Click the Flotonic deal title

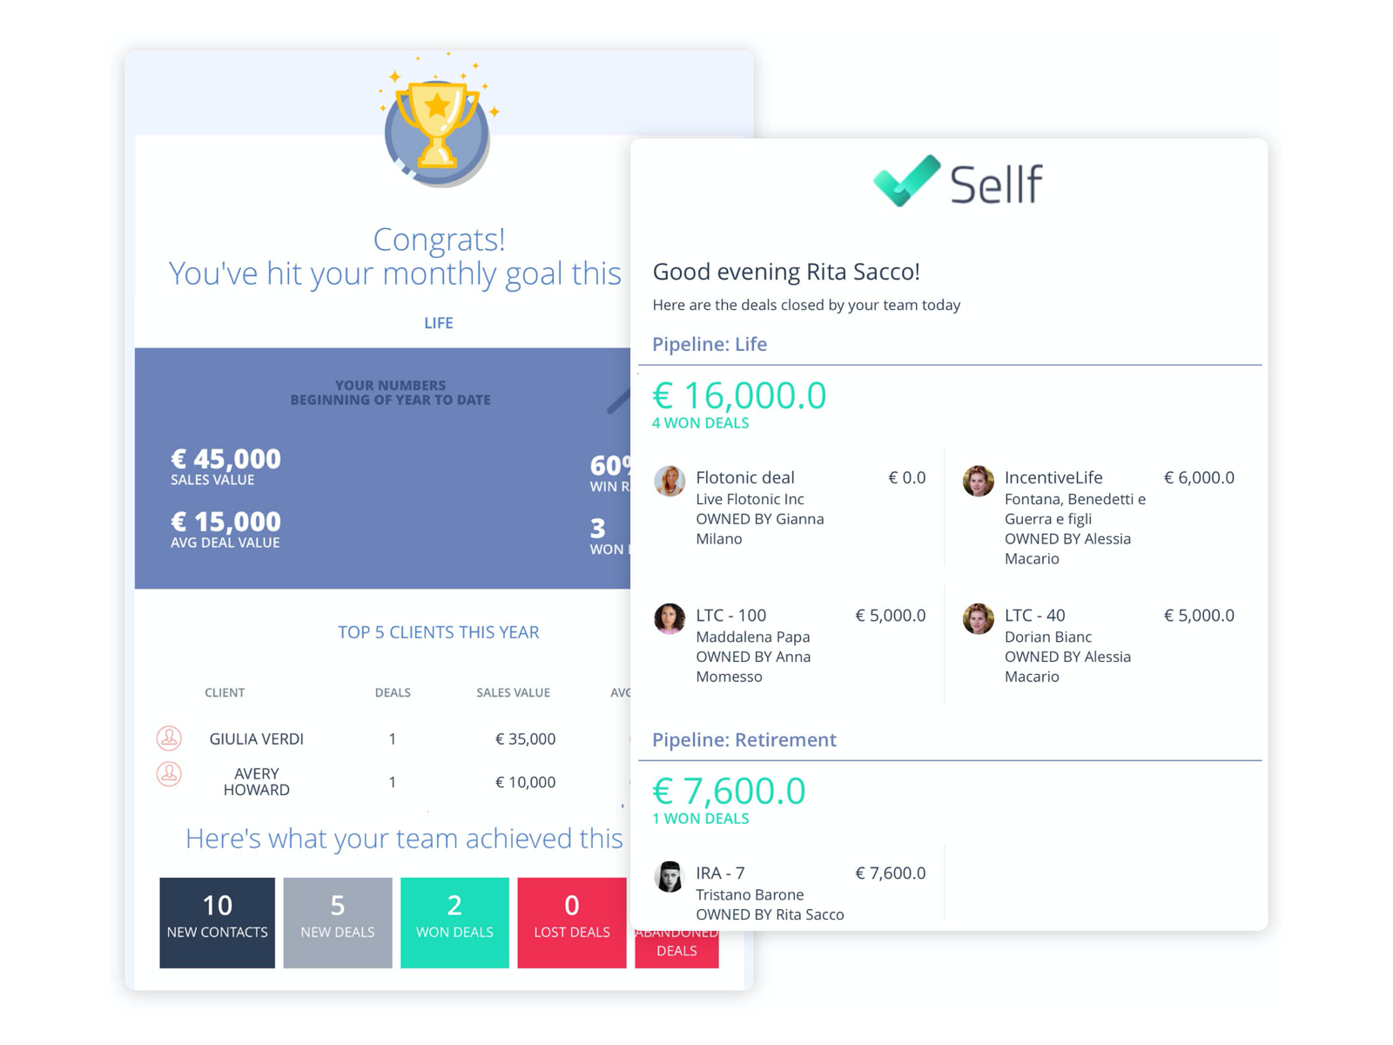pos(745,477)
